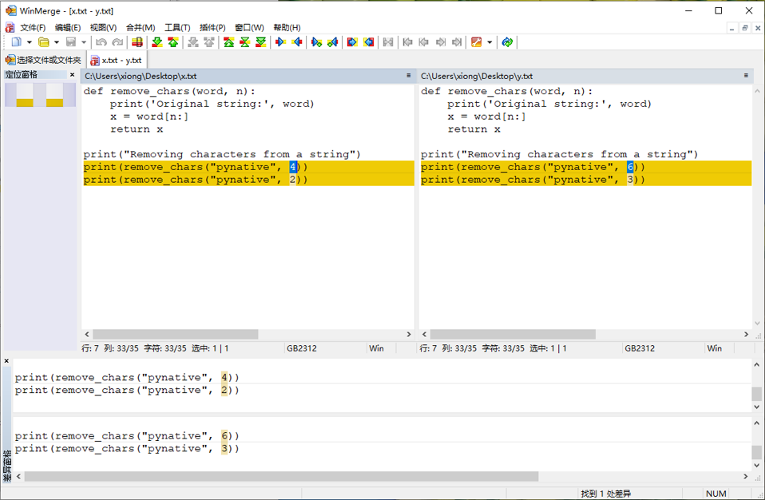Jump to First Difference icon

coord(229,42)
